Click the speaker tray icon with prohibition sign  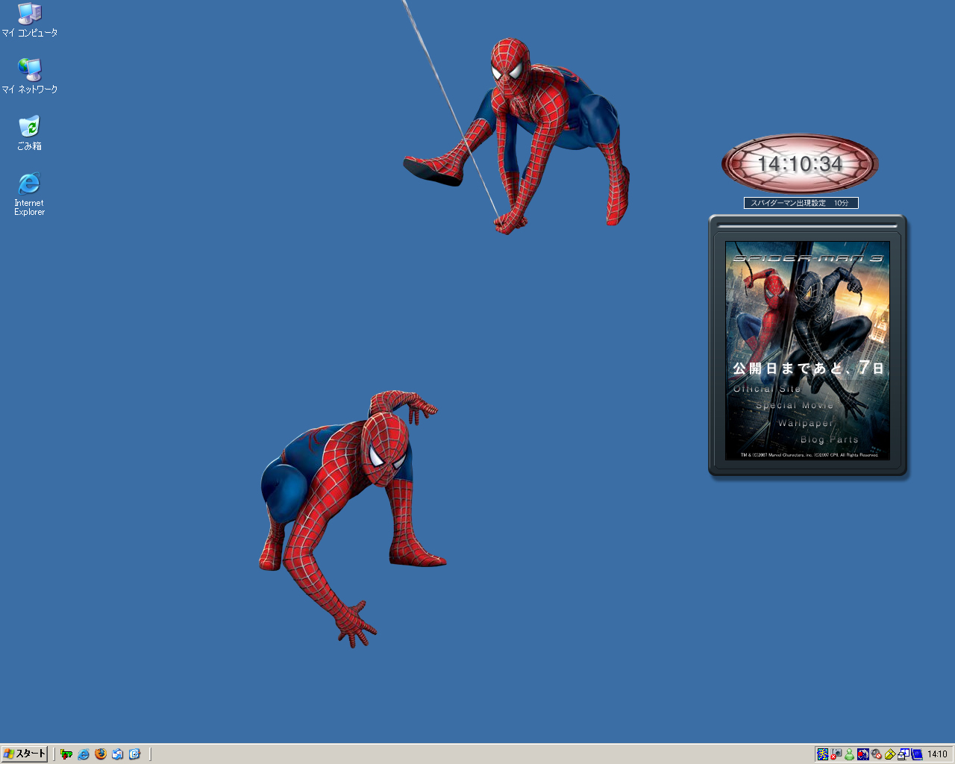877,754
